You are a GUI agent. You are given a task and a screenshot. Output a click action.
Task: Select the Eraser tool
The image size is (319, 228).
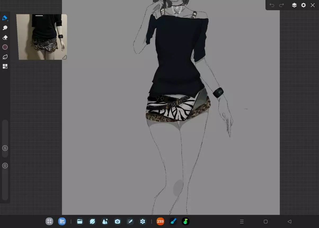pyautogui.click(x=5, y=38)
